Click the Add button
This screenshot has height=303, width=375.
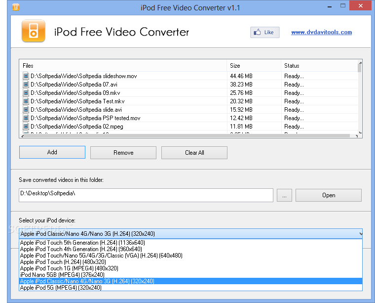pyautogui.click(x=52, y=152)
